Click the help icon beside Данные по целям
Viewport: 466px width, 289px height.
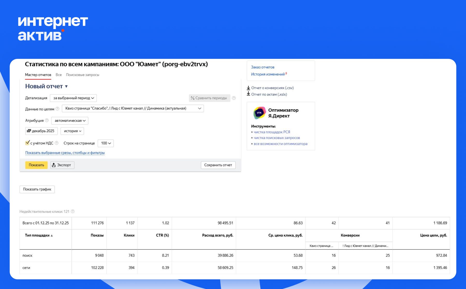click(57, 109)
